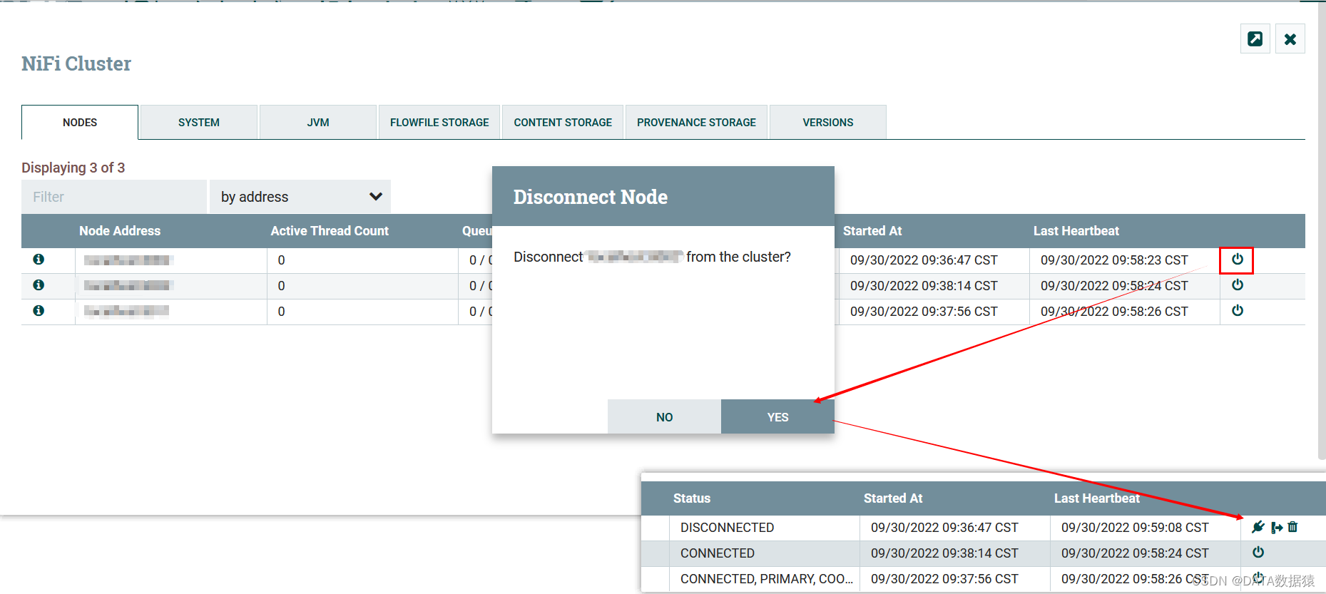Open node details icon for row started 09:36:47
This screenshot has width=1326, height=594.
point(39,260)
